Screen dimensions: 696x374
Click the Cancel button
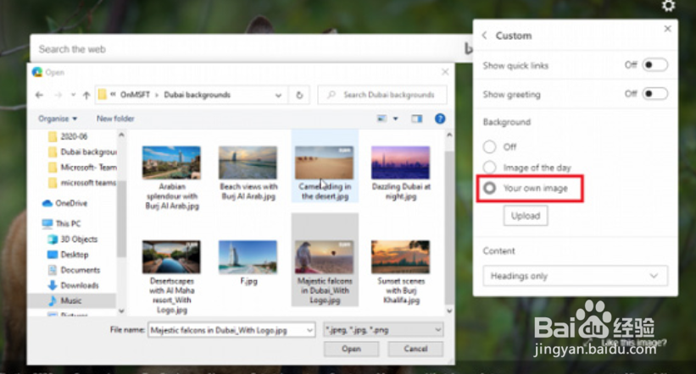[415, 349]
